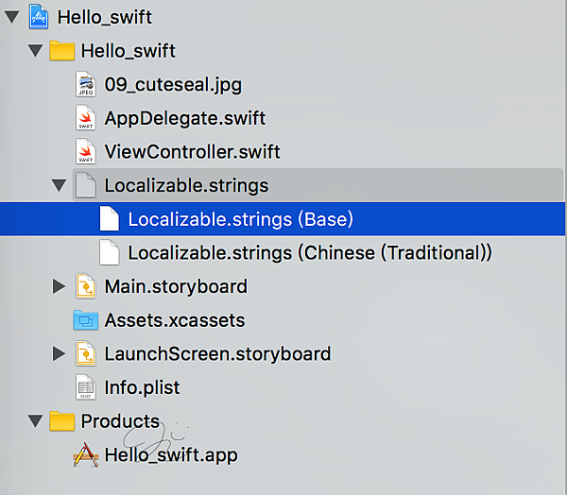Open the ViewController.swift file name
This screenshot has height=495, width=567.
pos(192,151)
